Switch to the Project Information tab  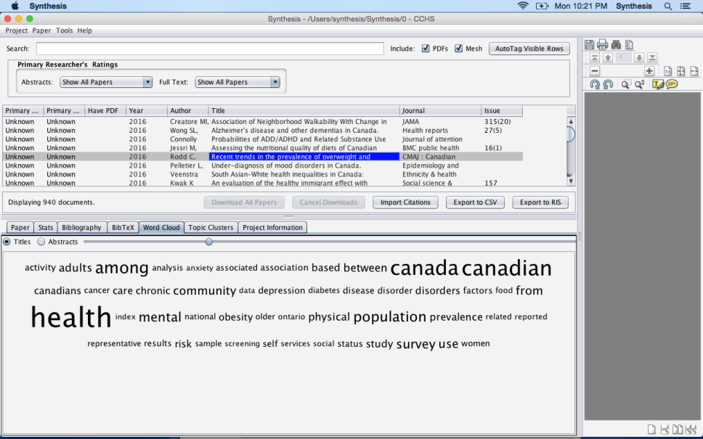click(x=272, y=228)
